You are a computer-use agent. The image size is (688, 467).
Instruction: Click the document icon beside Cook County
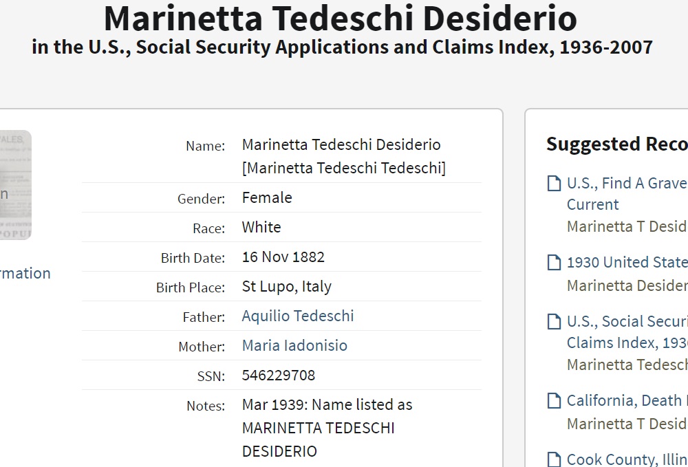point(554,459)
